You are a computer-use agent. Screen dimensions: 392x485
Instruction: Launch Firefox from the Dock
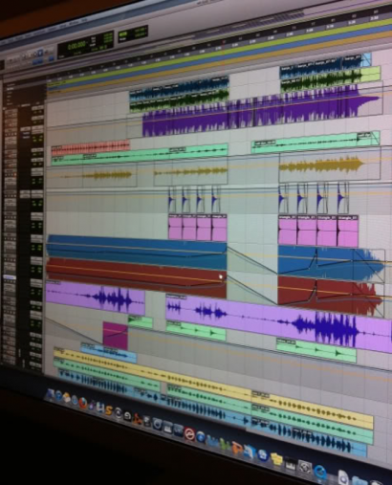point(83,404)
